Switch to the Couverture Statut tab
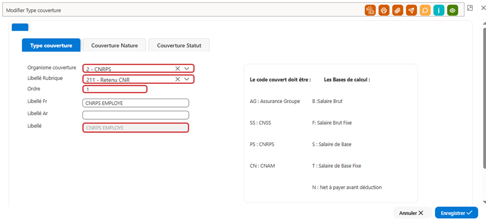This screenshot has width=486, height=220. click(179, 45)
